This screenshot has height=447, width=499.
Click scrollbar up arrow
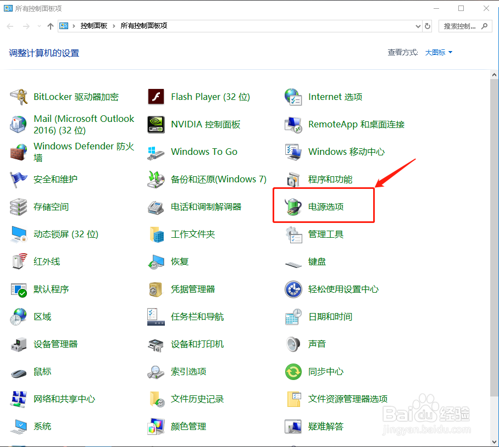(494, 75)
